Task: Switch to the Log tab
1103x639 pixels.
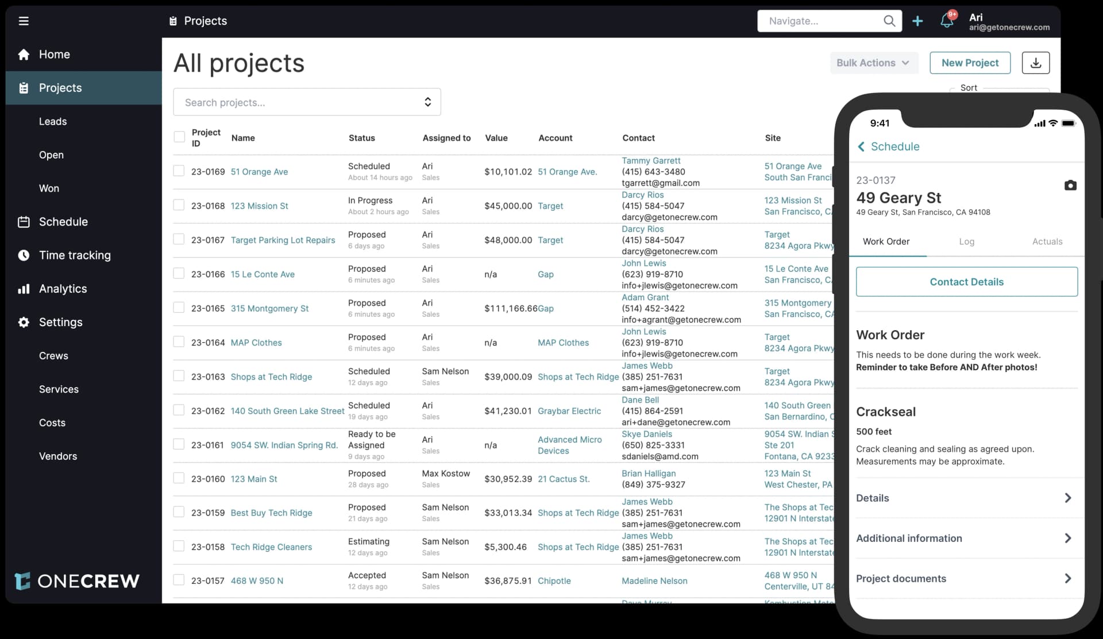Action: click(966, 242)
